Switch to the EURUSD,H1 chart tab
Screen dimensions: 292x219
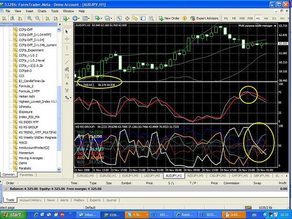[x=108, y=176]
